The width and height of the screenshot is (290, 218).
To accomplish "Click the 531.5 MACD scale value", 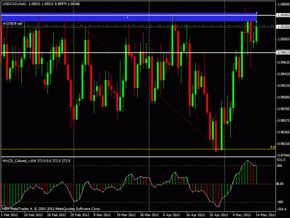I will click(281, 159).
